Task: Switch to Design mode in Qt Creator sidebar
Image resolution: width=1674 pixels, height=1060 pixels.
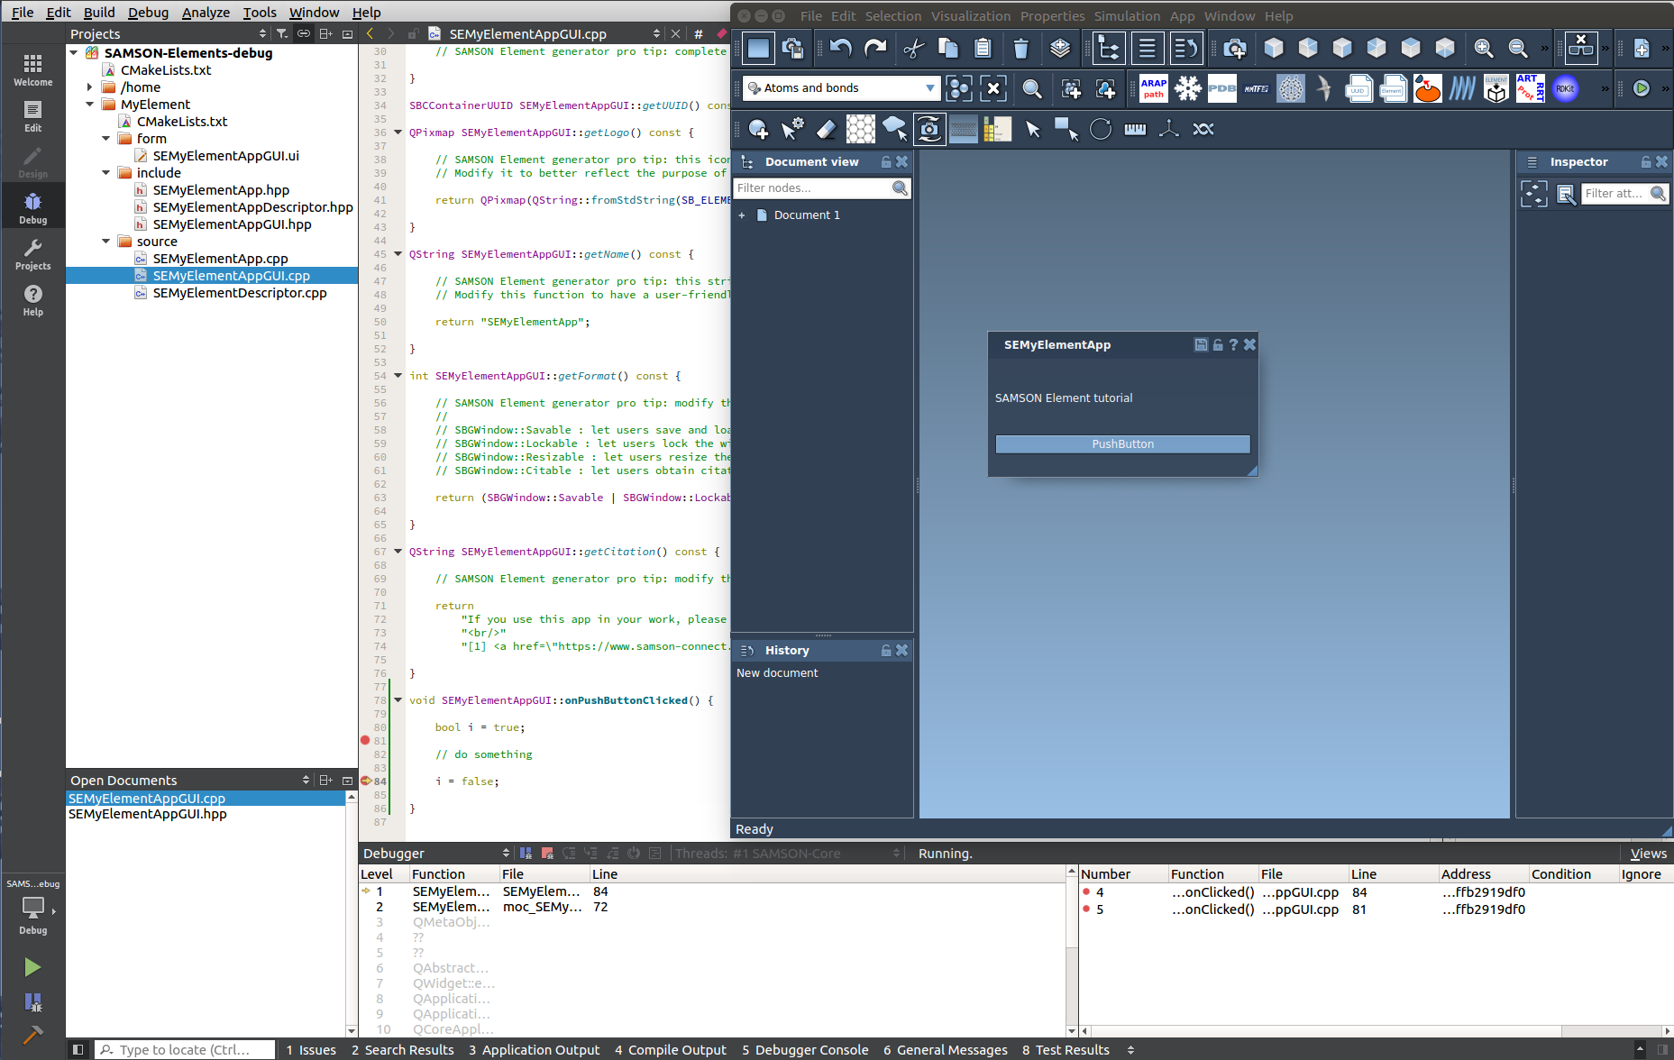Action: (x=32, y=162)
